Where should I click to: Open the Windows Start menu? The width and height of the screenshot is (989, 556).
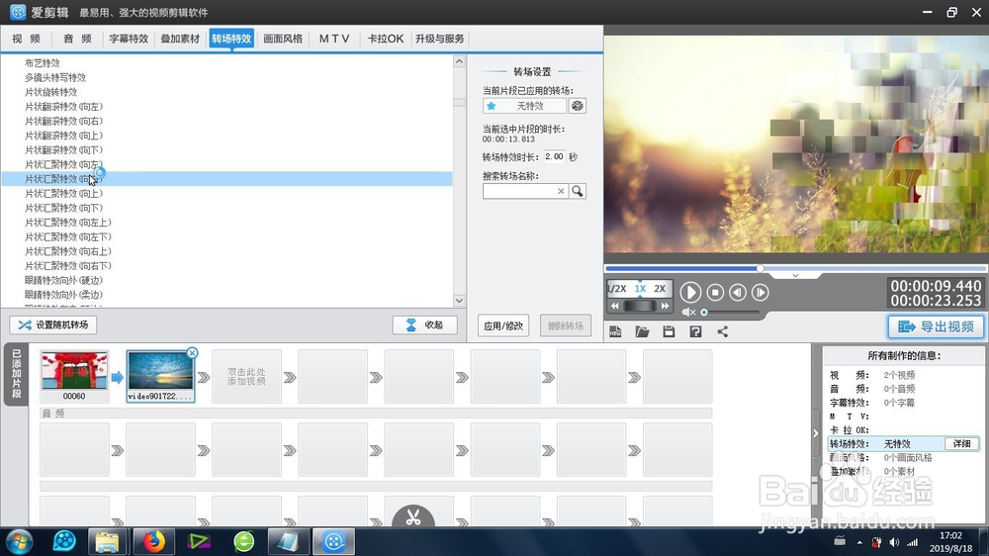(19, 541)
